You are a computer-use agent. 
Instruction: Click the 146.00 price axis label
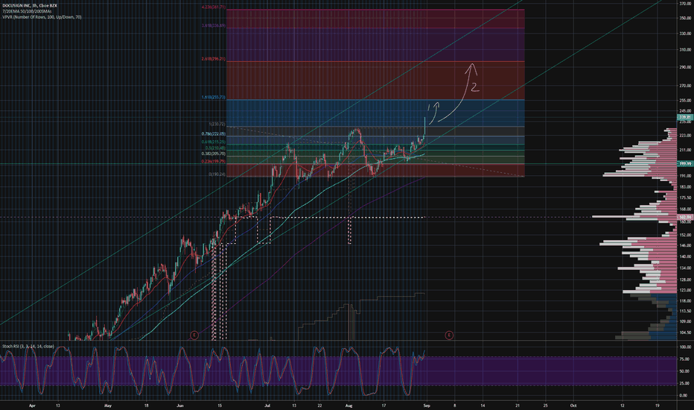point(685,245)
